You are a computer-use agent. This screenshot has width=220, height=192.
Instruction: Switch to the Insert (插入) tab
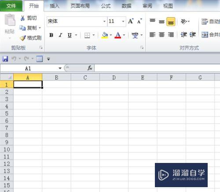tap(55, 6)
